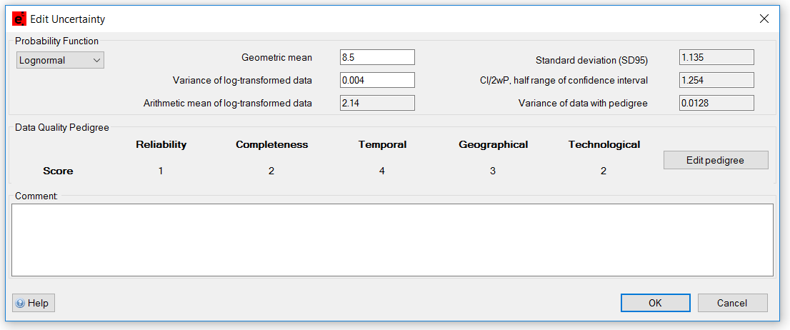Click the Technological column header
The image size is (790, 330).
[x=604, y=144]
